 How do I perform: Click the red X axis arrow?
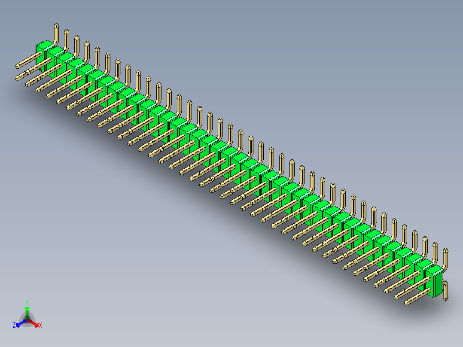point(37,325)
